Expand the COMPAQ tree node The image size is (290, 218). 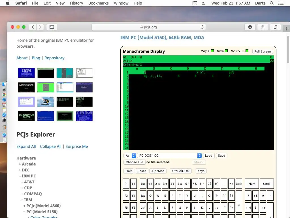pos(31,194)
